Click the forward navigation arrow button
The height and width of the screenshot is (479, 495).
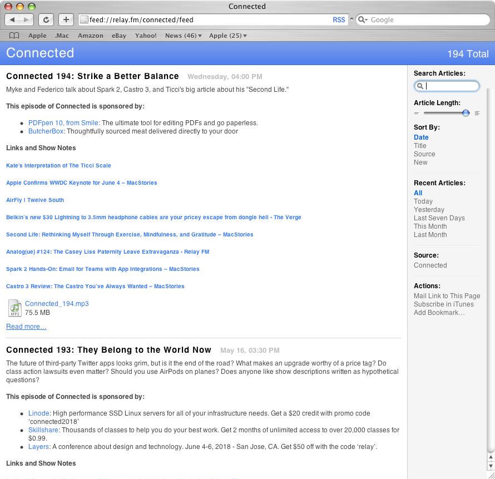pyautogui.click(x=26, y=19)
